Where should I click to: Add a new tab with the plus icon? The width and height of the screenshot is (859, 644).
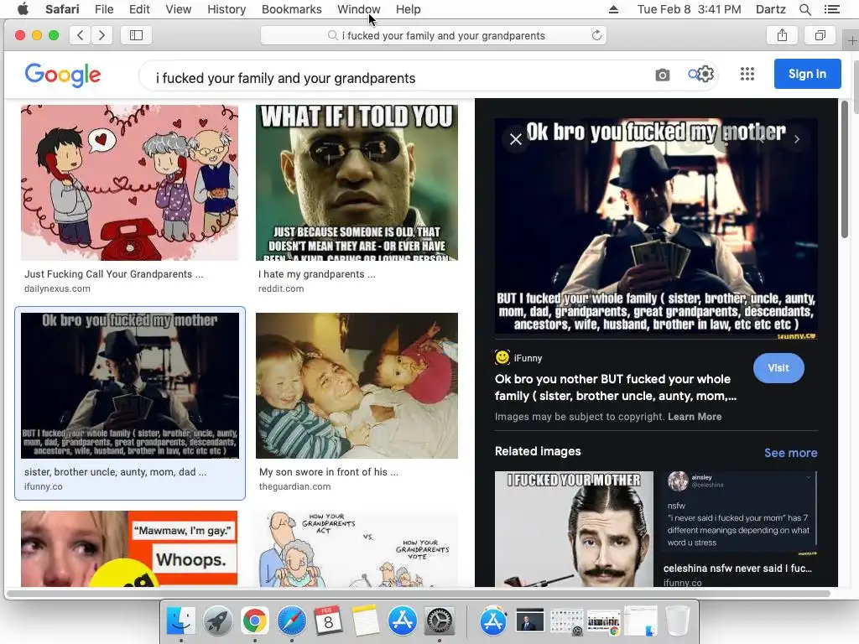click(x=852, y=41)
